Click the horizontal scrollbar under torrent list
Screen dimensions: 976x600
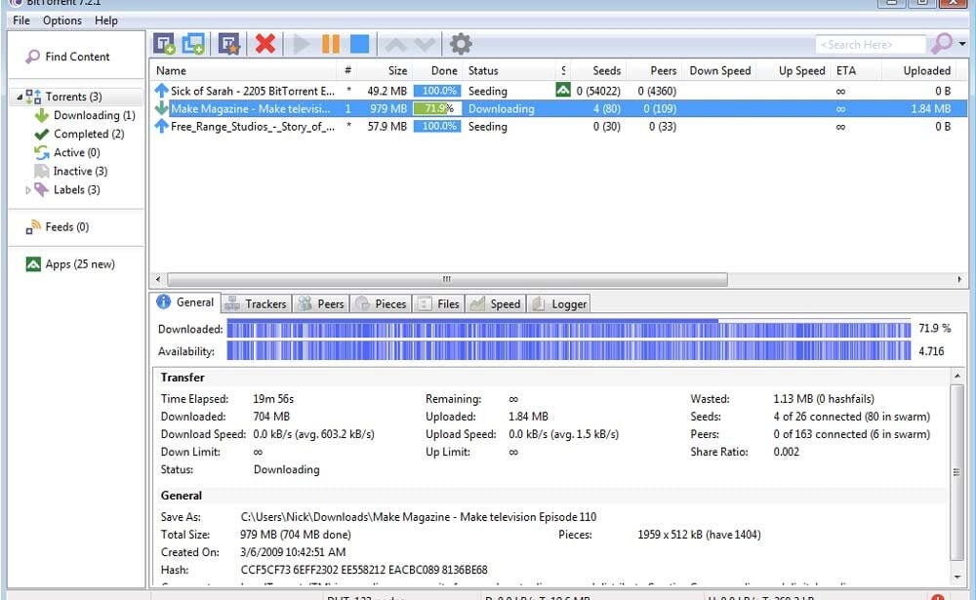point(447,279)
